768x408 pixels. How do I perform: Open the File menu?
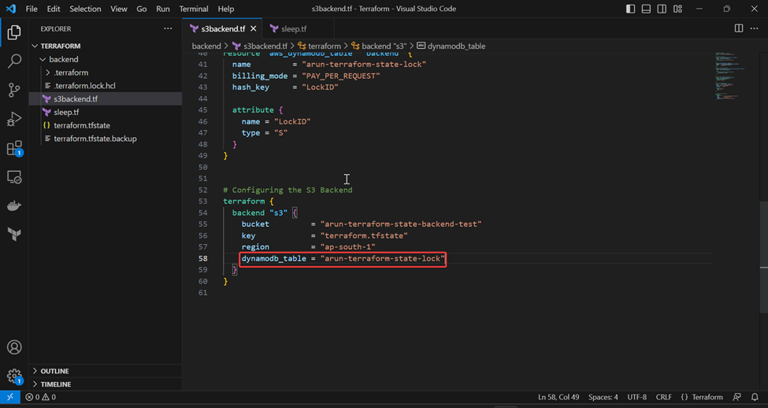(32, 9)
